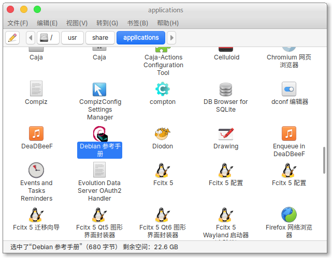332x258 pixels.
Task: Click the yellow minimize window button
Action: [x=24, y=9]
